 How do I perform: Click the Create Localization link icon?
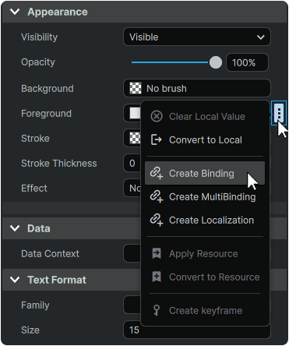click(157, 220)
